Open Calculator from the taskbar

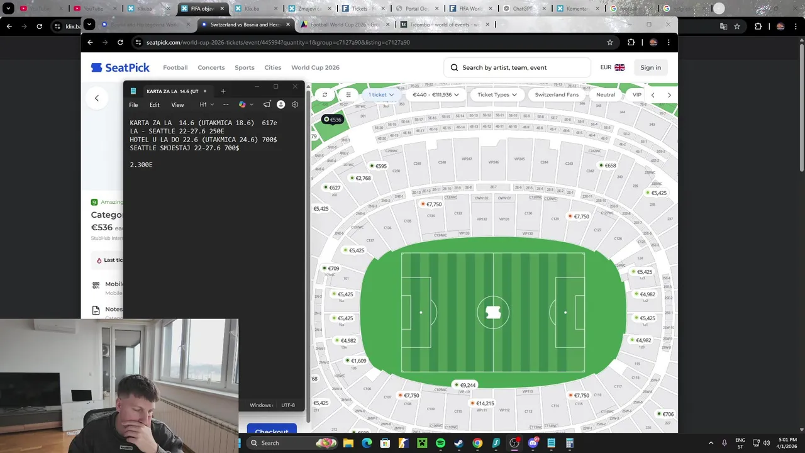pos(570,443)
